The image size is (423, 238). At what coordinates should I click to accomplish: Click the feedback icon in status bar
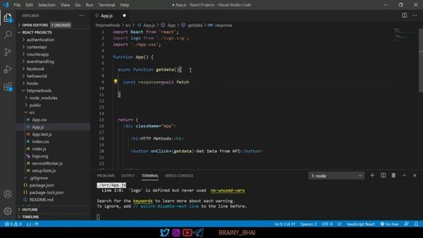click(406, 224)
